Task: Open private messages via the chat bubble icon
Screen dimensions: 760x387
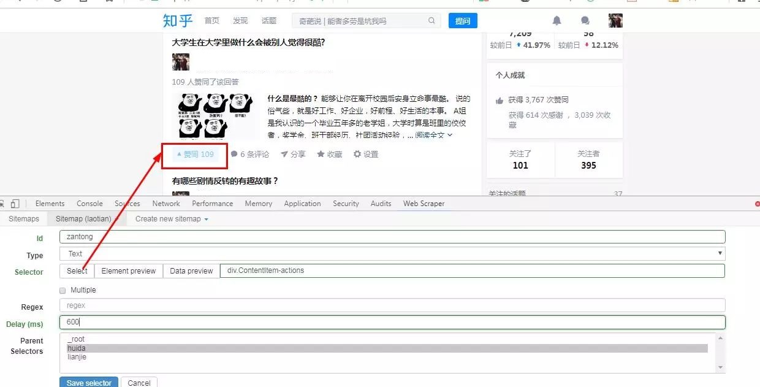Action: tap(585, 20)
